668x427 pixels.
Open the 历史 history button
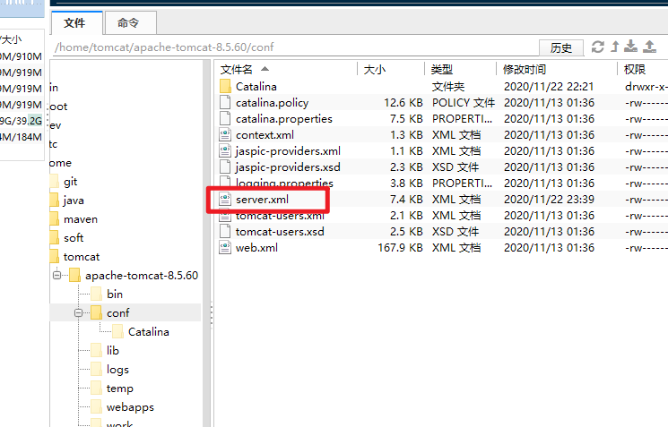[561, 47]
